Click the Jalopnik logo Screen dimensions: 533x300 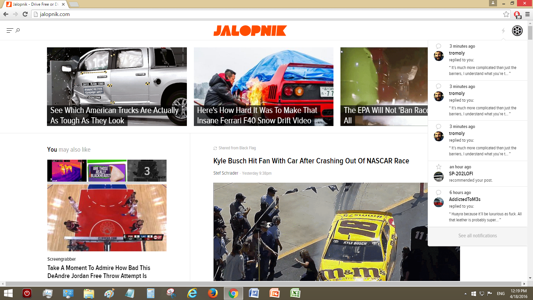[x=250, y=31]
